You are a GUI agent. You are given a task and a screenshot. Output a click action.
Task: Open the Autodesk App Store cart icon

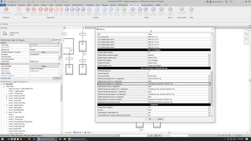click(227, 2)
